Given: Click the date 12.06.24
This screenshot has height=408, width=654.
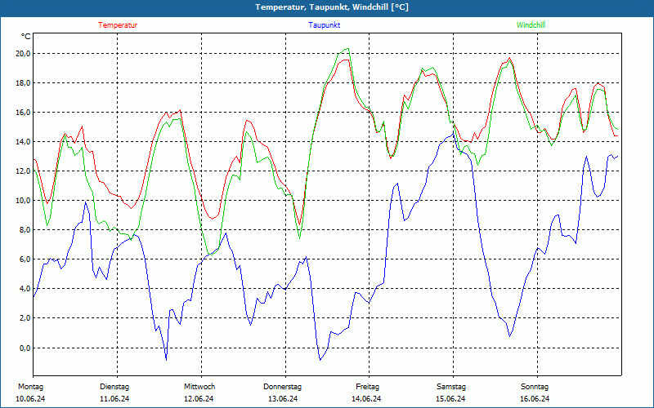Looking at the screenshot, I should point(199,399).
